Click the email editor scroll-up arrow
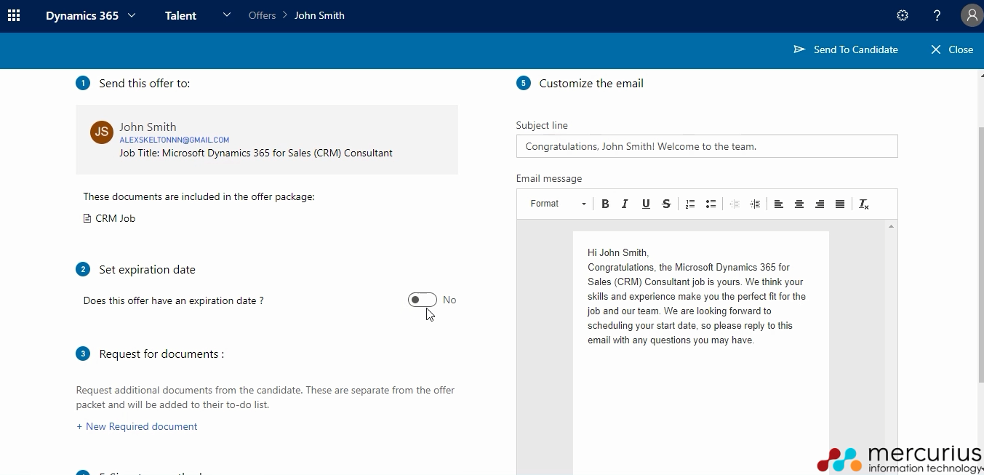 tap(891, 227)
